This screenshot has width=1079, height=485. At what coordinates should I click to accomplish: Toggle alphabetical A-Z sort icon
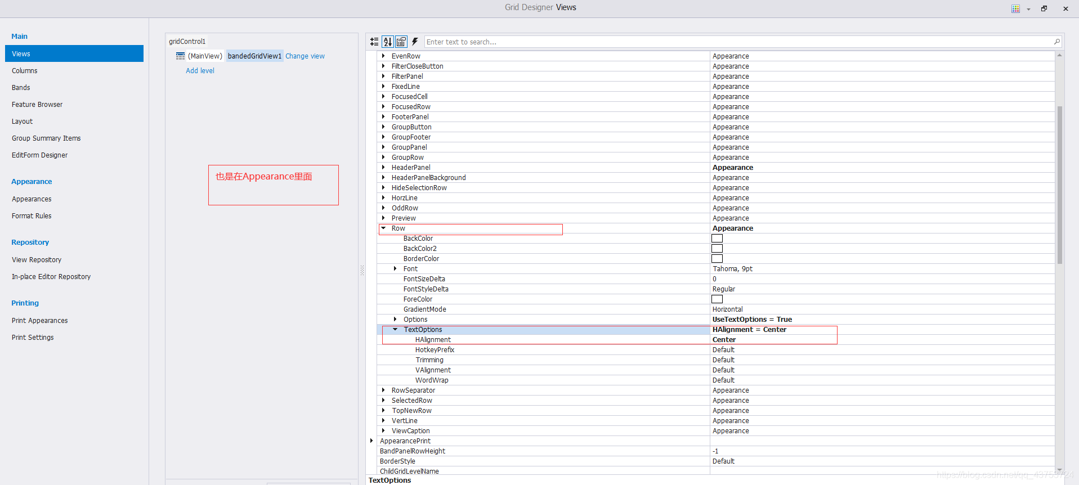[x=387, y=42]
